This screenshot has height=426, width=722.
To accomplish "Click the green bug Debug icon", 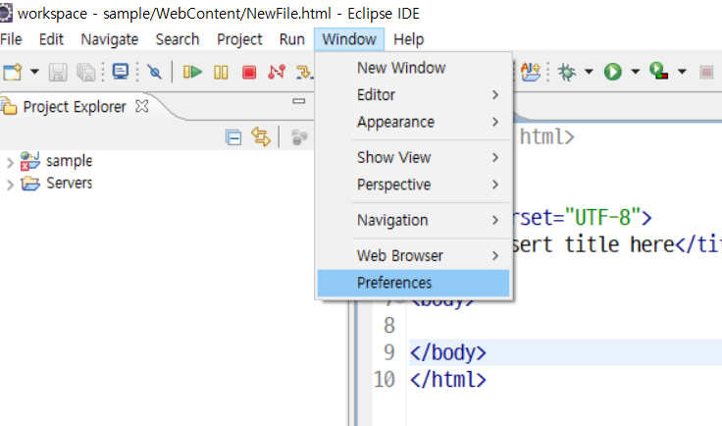I will point(567,72).
